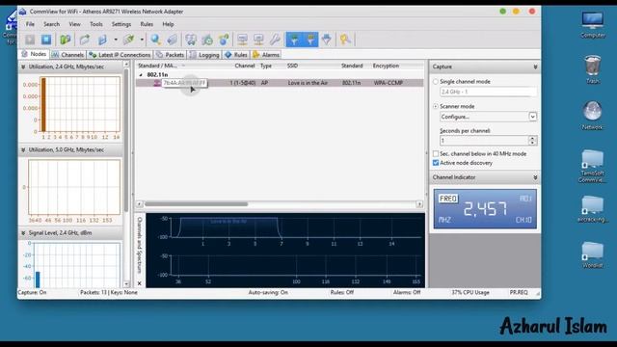Image resolution: width=617 pixels, height=347 pixels.
Task: Open the clear brush toolbar dropdown arrow
Action: tap(142, 40)
